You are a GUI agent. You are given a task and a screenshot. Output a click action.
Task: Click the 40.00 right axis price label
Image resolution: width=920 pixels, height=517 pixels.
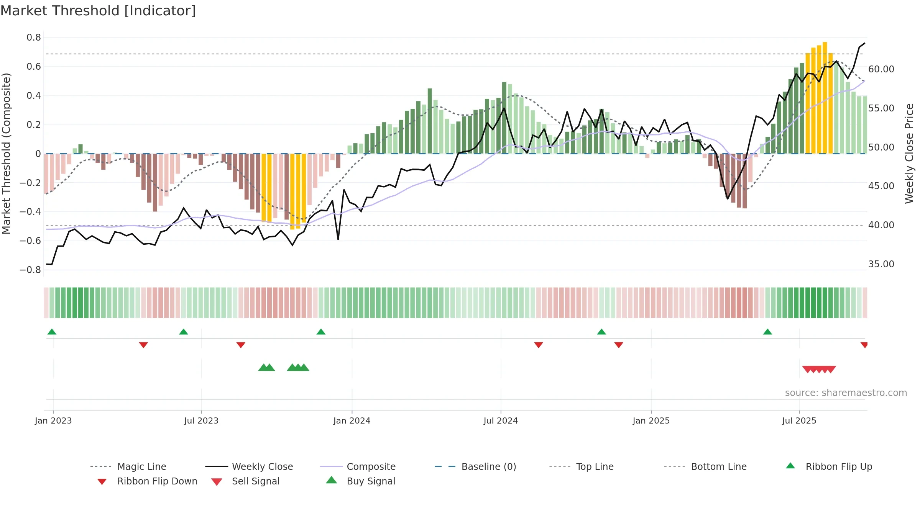881,225
